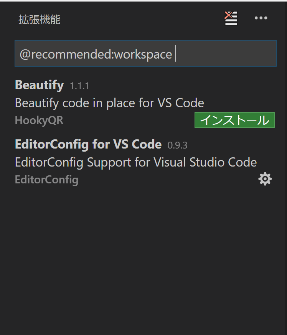The width and height of the screenshot is (287, 335).
Task: Open the more actions ellipsis menu
Action: point(261,18)
